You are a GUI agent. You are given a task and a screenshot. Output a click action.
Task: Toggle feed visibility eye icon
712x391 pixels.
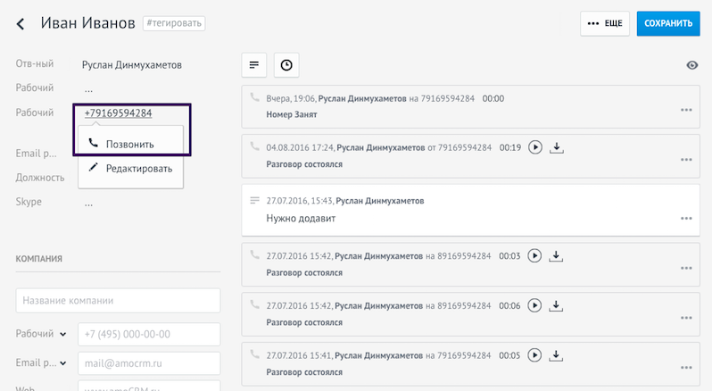pyautogui.click(x=692, y=65)
